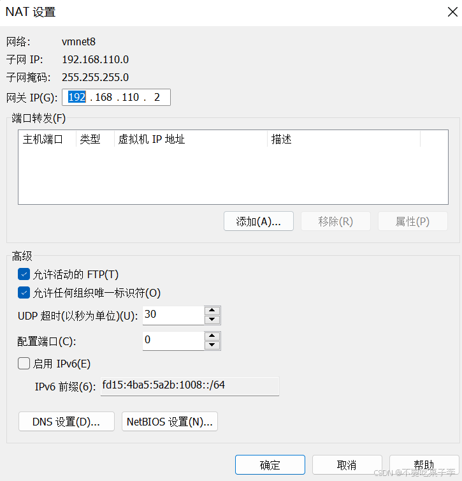Screen dimensions: 462x481
Task: Cancel the dialog with 取消
Action: [x=347, y=465]
